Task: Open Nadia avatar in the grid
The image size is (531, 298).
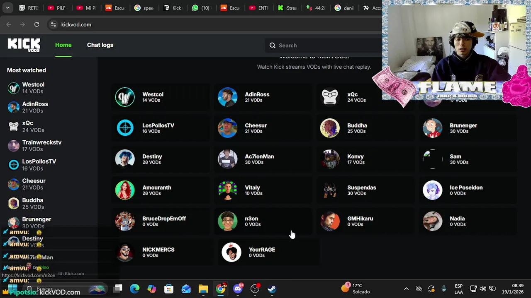Action: pos(432,221)
